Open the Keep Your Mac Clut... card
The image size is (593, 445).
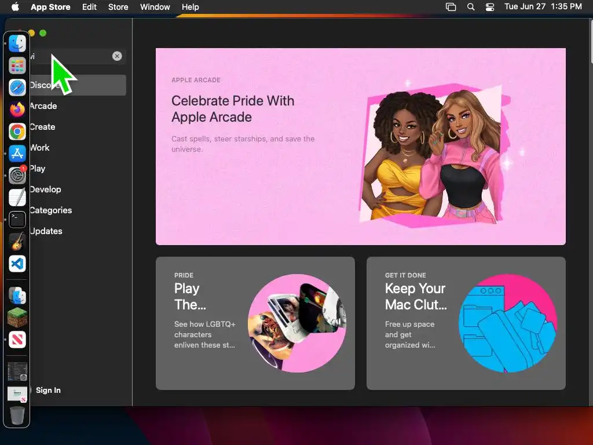pyautogui.click(x=466, y=323)
